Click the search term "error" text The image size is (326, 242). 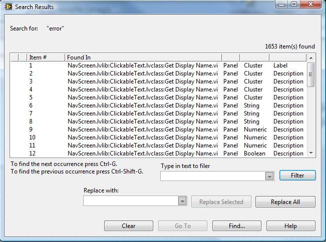point(55,28)
